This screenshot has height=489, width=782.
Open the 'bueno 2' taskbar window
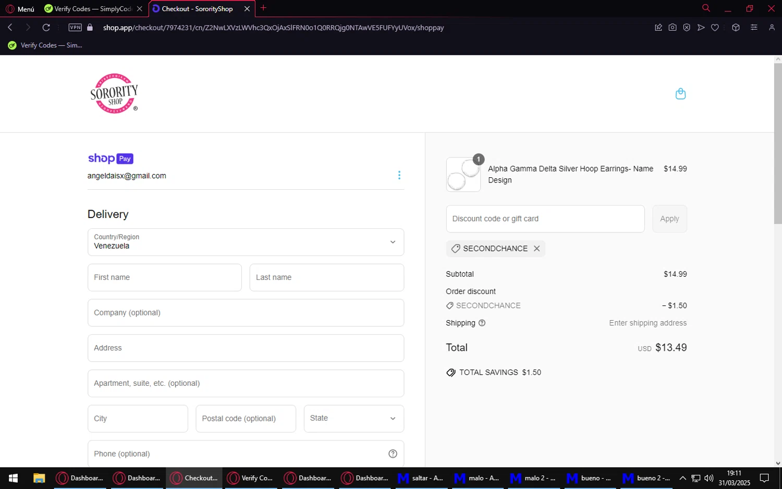coord(646,478)
